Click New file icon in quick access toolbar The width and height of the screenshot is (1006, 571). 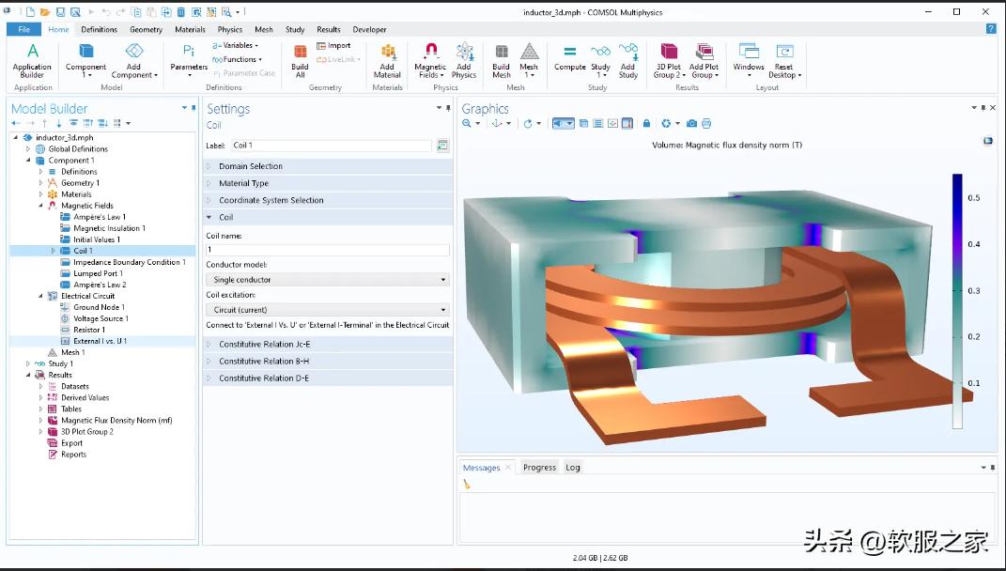[x=31, y=12]
